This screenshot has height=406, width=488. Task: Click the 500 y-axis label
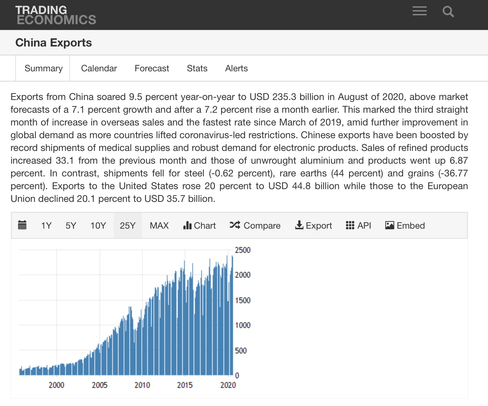(241, 351)
